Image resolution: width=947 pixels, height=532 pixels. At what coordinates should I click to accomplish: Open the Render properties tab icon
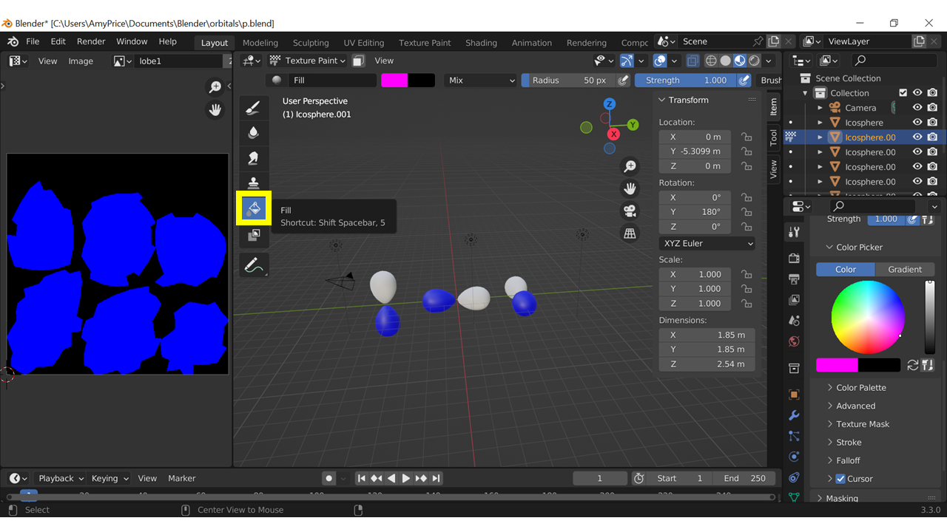coord(794,259)
